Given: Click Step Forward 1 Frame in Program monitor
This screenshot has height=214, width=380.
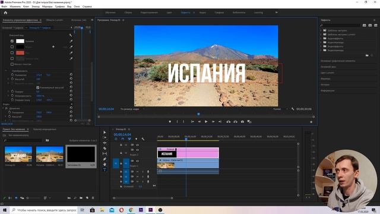Looking at the screenshot, I should tap(213, 121).
